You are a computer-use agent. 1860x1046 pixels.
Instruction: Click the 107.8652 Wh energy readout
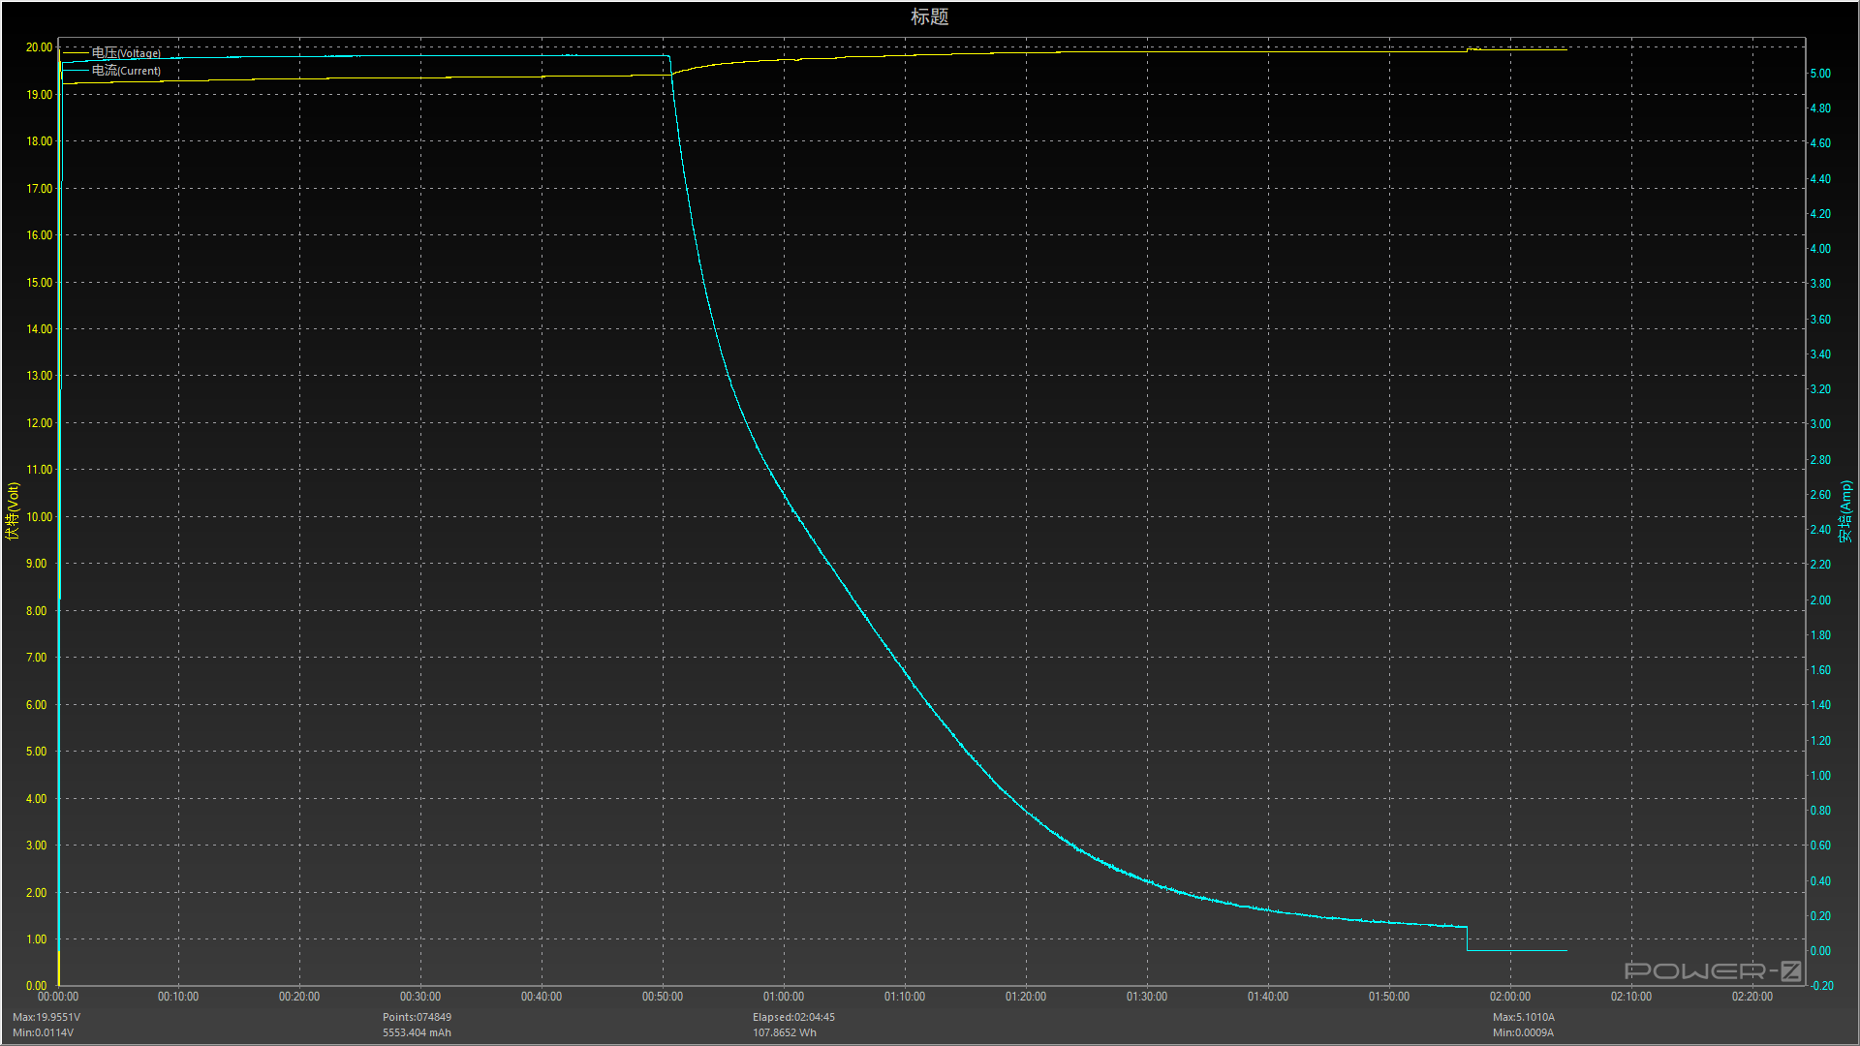tap(785, 1032)
